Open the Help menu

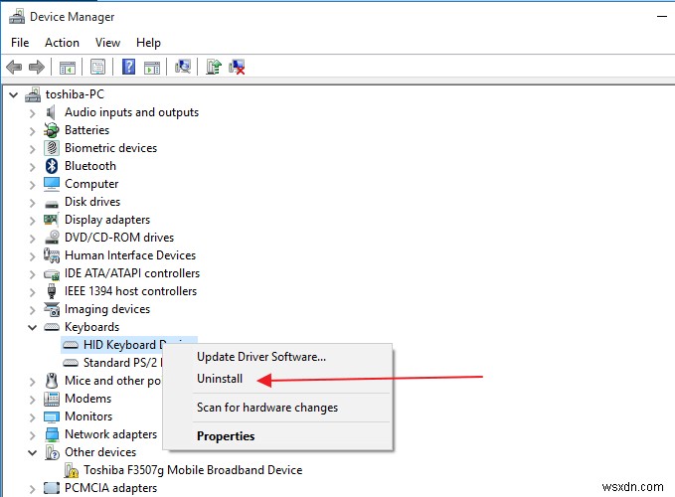pyautogui.click(x=148, y=43)
